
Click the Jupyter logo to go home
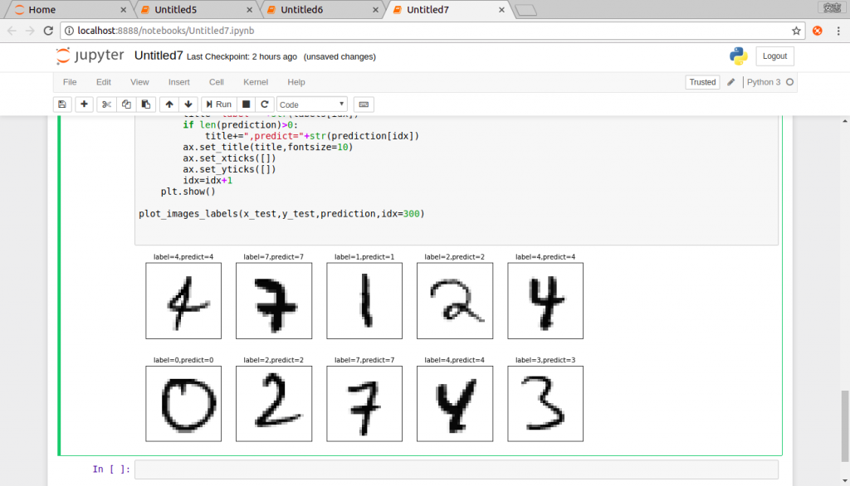click(90, 56)
